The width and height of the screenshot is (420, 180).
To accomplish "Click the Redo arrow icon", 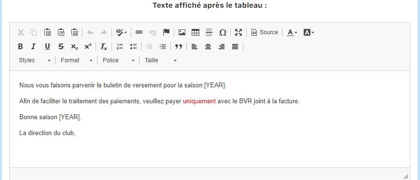I will click(x=103, y=32).
